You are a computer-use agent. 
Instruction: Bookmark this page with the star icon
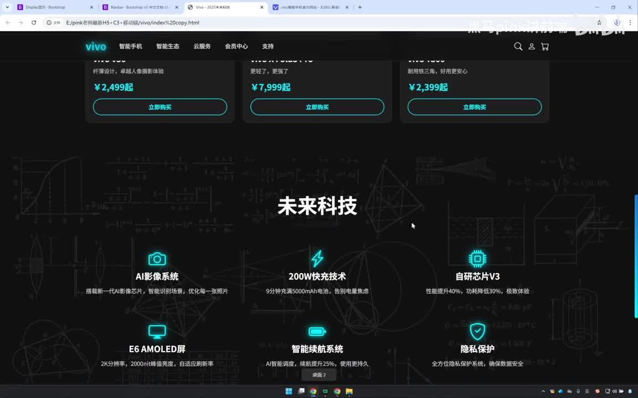(x=599, y=23)
